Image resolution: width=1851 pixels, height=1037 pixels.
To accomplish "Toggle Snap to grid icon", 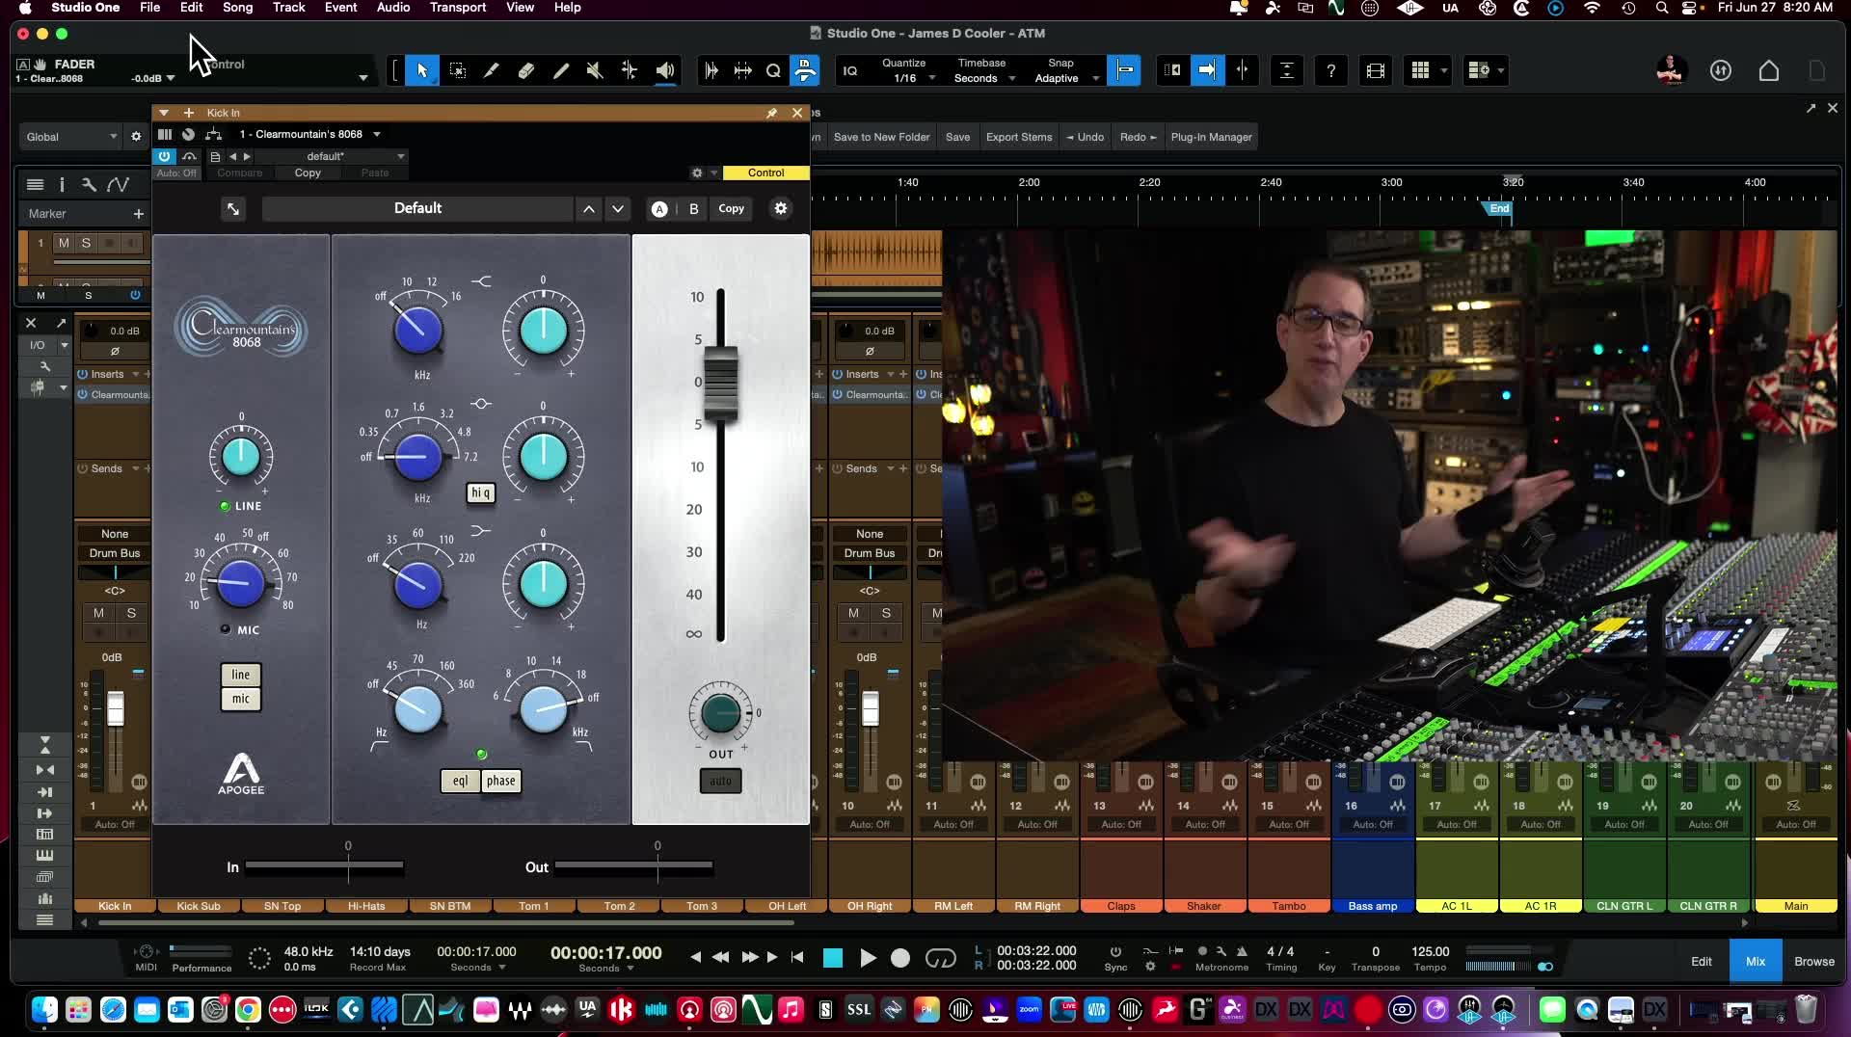I will [x=1124, y=70].
